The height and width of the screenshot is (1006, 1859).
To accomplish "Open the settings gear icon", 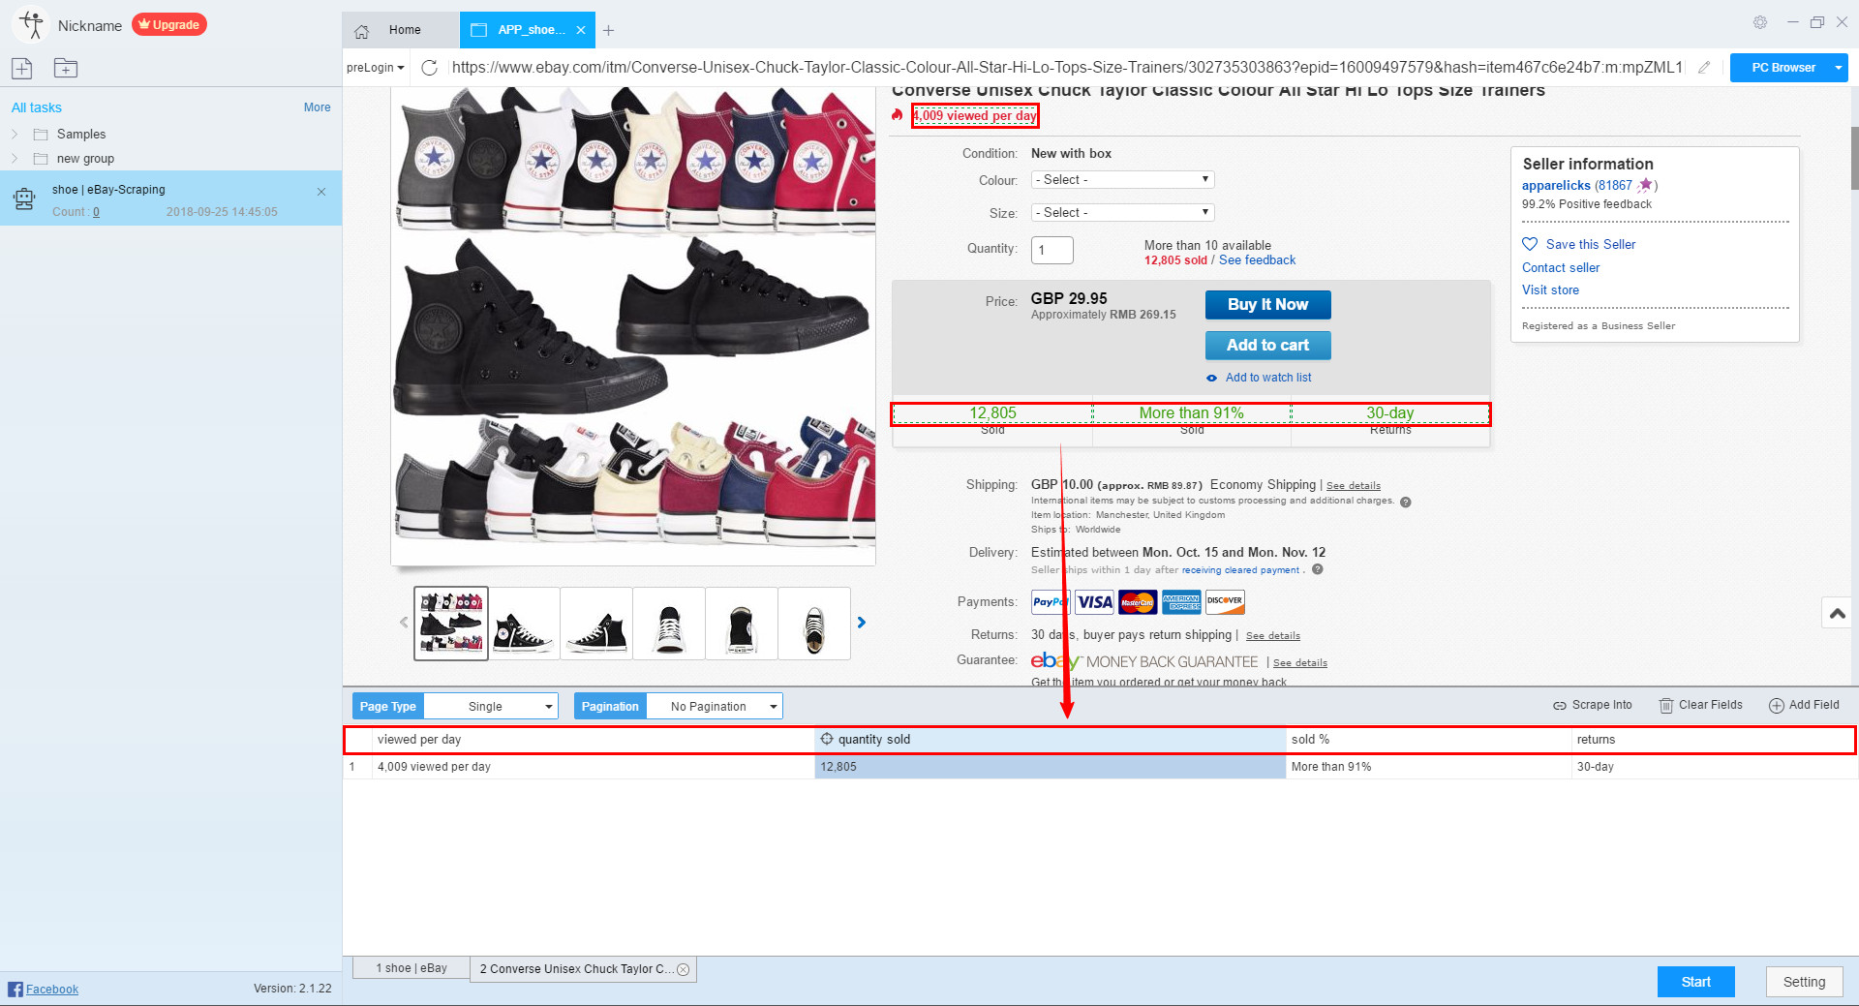I will coord(1760,22).
